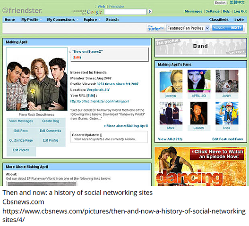This screenshot has width=249, height=226.
Task: Expand the My Profile menu
Action: (x=31, y=20)
